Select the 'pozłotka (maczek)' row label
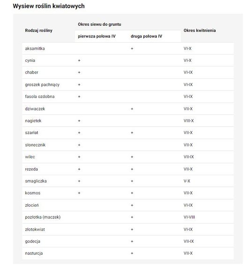 pos(43,217)
